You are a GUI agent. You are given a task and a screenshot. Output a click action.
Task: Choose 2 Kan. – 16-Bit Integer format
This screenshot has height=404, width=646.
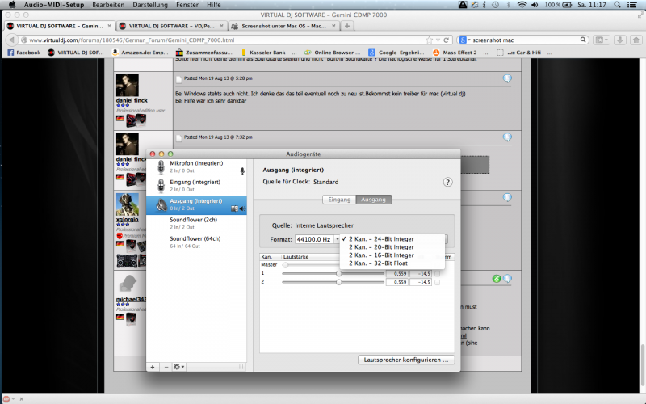(x=381, y=255)
